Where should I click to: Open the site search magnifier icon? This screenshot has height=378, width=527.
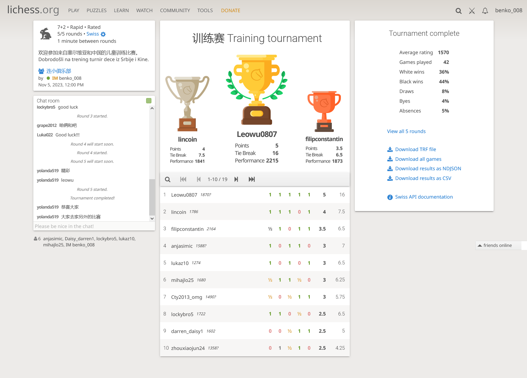point(458,11)
